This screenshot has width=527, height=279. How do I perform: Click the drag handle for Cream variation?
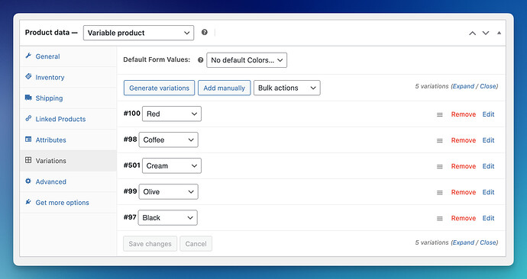440,167
